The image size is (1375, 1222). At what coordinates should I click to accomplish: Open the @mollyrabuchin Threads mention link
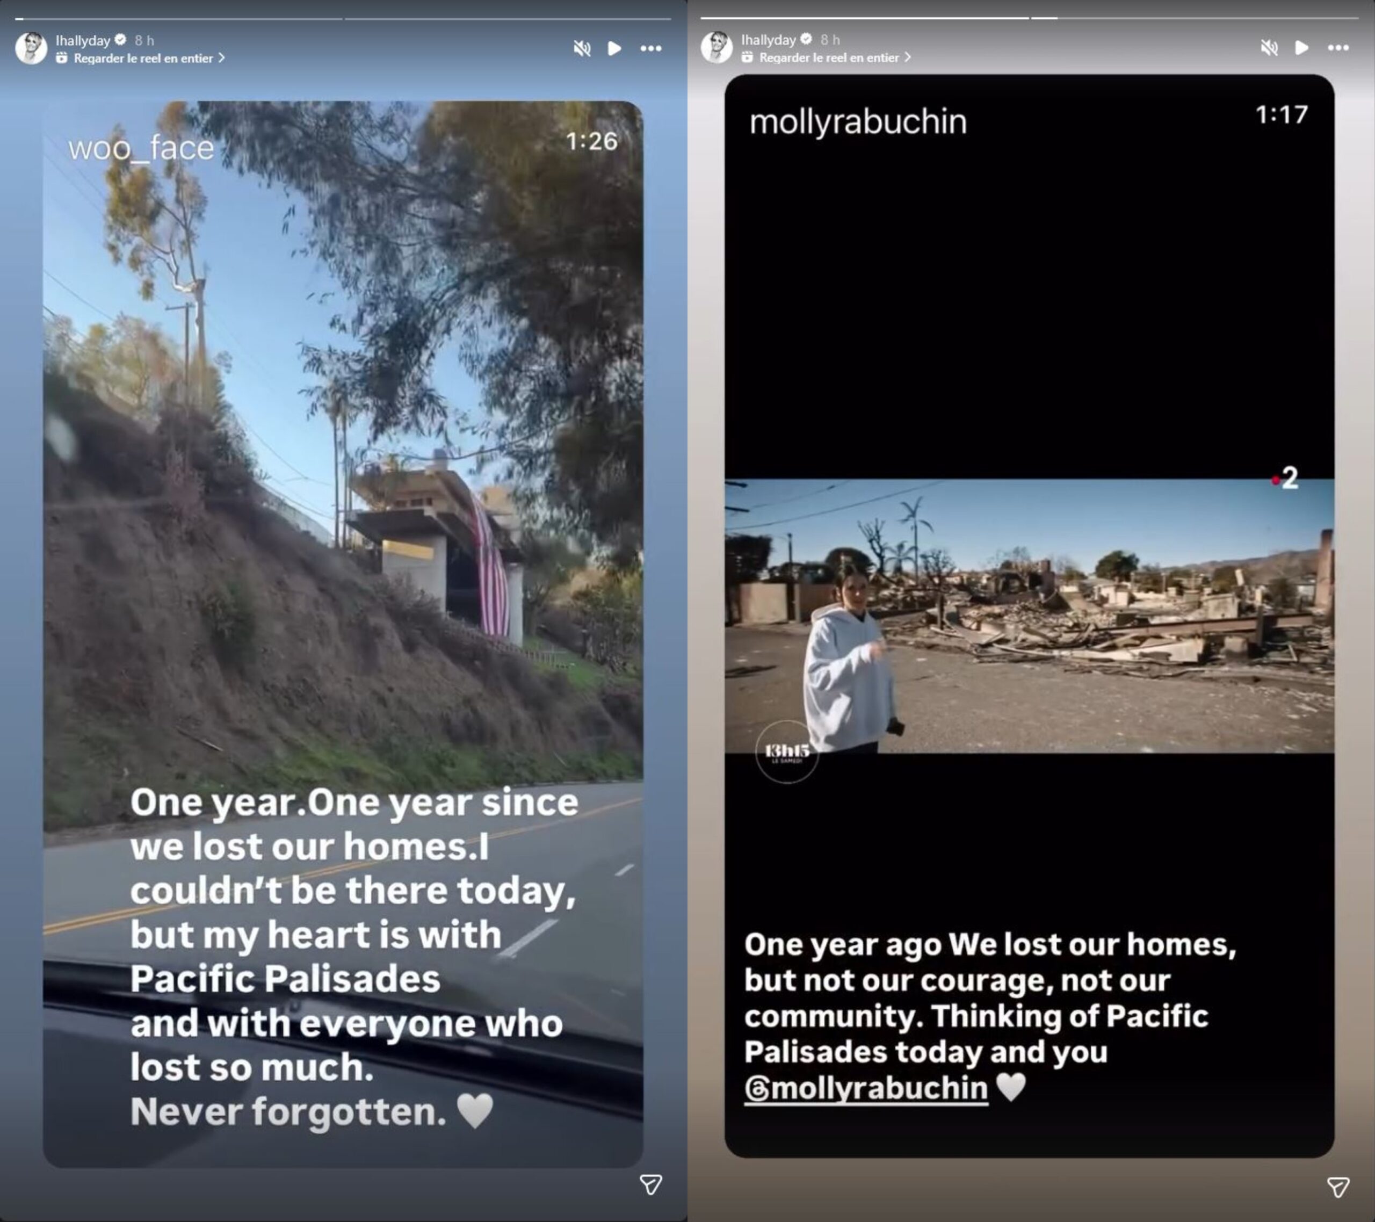tap(866, 1088)
